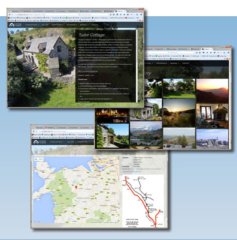Open the cottage and green lawn gallery thumbnail

click(x=179, y=88)
